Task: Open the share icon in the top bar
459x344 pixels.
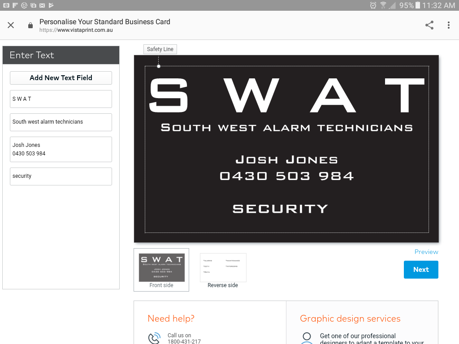Action: (429, 26)
